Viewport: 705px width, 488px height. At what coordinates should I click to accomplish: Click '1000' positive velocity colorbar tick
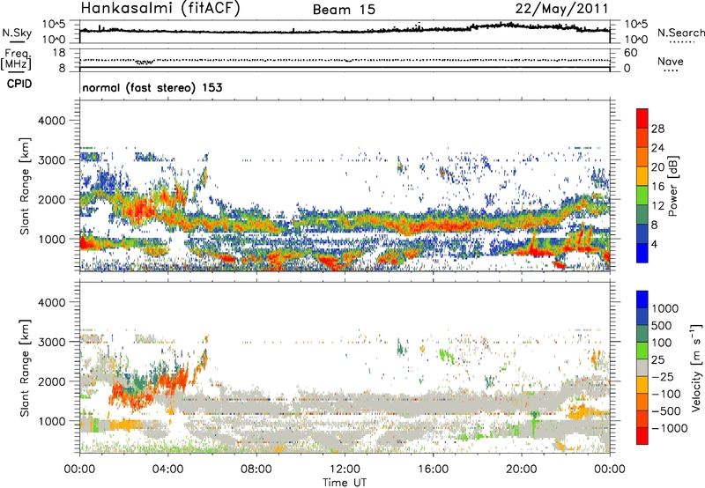coord(665,308)
